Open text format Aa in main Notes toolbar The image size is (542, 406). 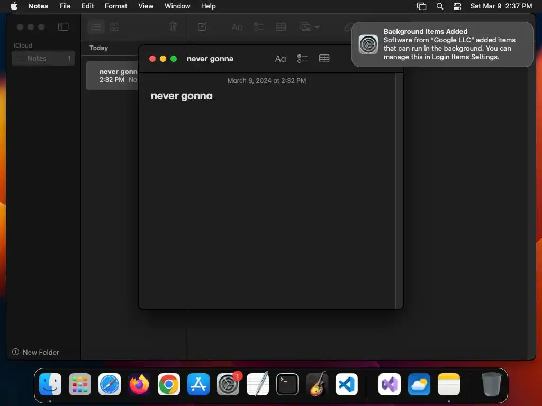tap(237, 27)
